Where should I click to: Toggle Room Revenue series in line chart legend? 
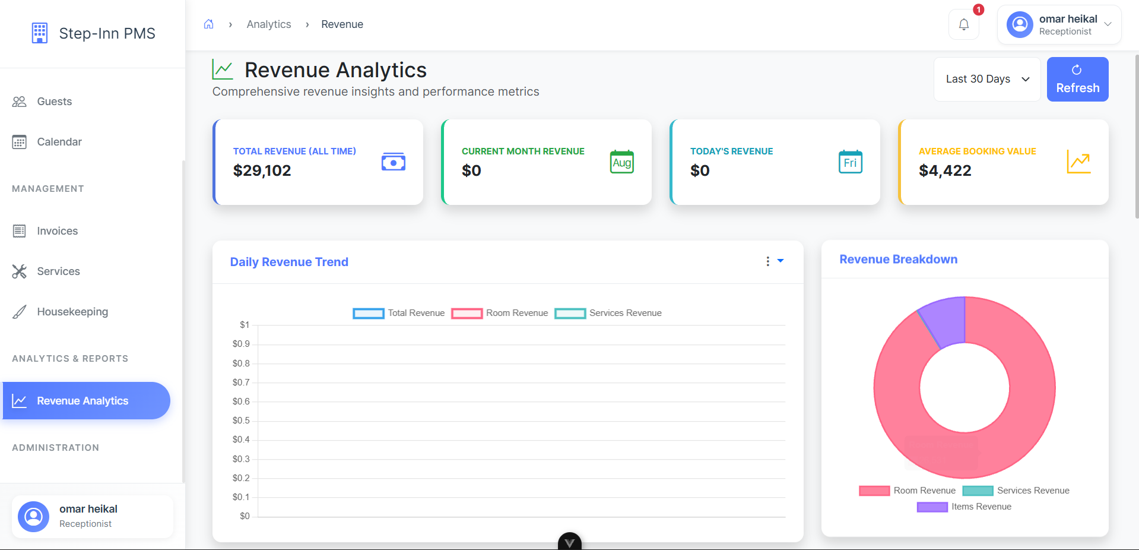pos(499,313)
